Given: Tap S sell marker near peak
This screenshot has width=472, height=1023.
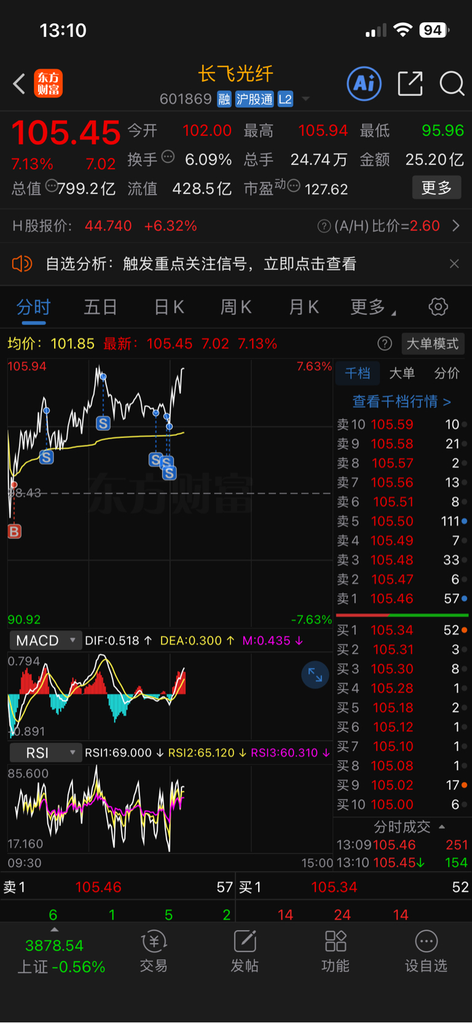Looking at the screenshot, I should point(103,423).
